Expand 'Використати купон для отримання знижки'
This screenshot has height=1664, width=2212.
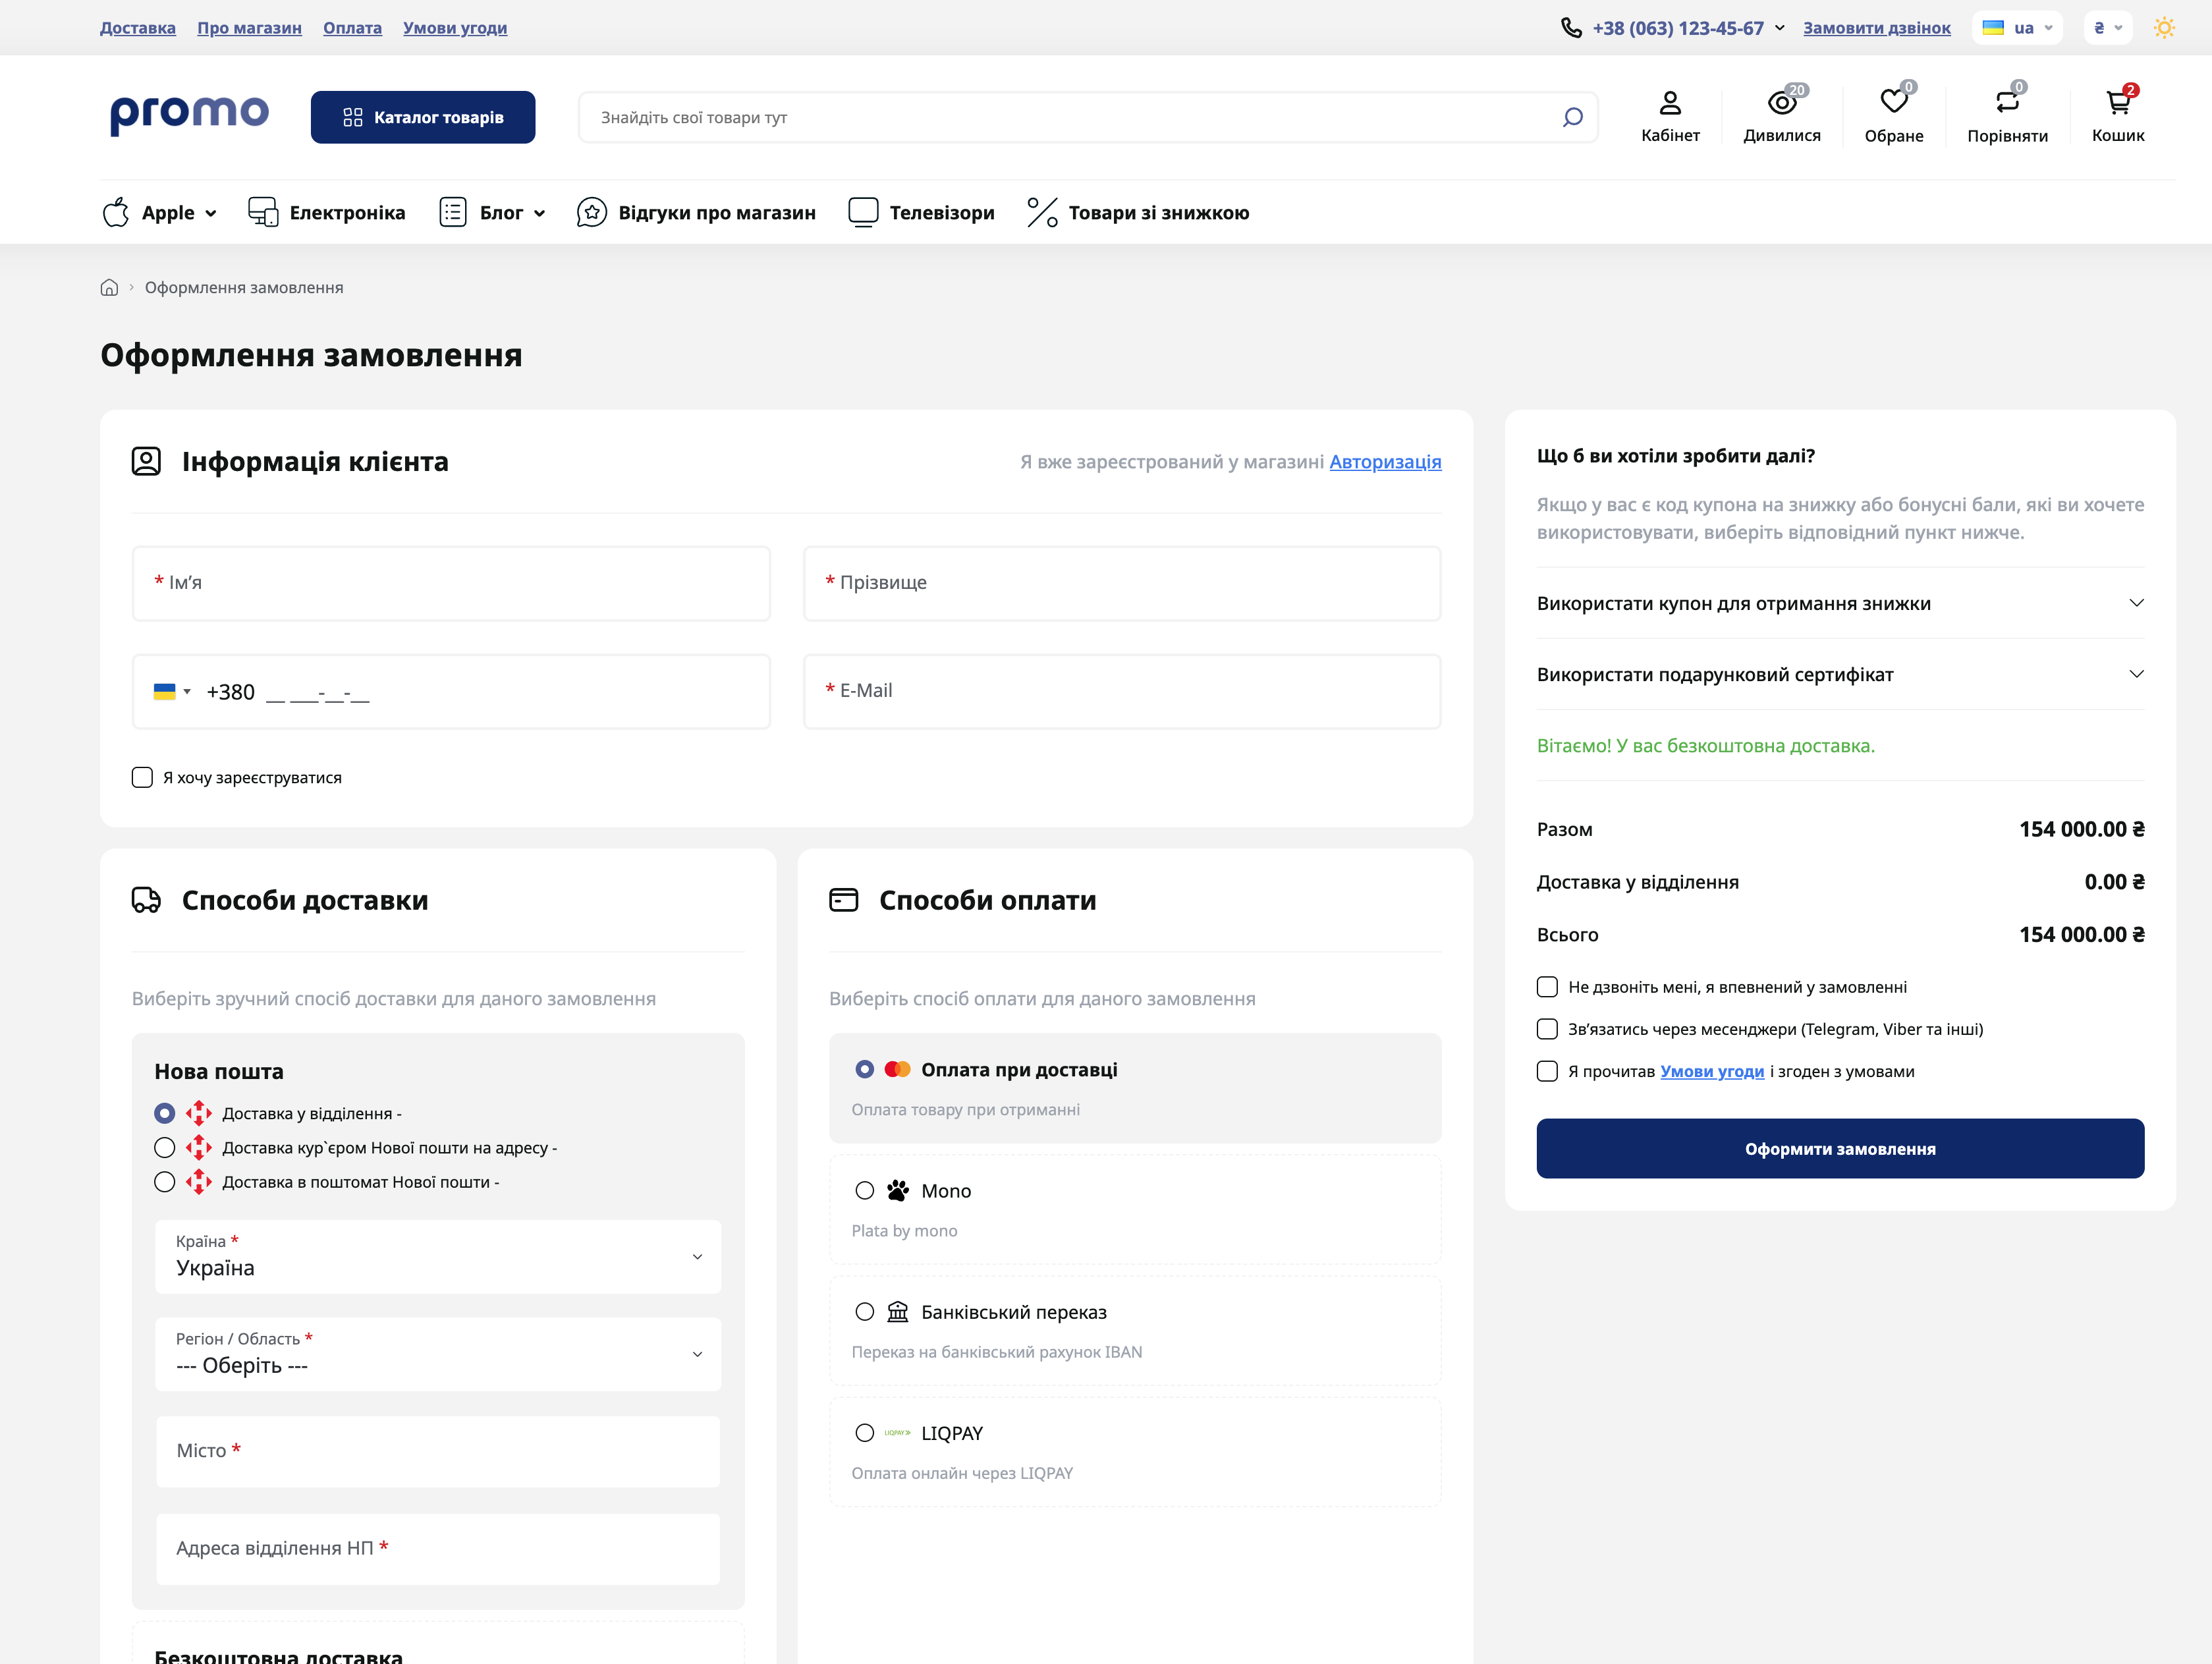pyautogui.click(x=1839, y=604)
